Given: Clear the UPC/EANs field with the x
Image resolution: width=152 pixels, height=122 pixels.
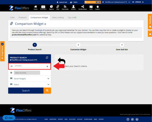Looking at the screenshot, I should click(x=47, y=66).
